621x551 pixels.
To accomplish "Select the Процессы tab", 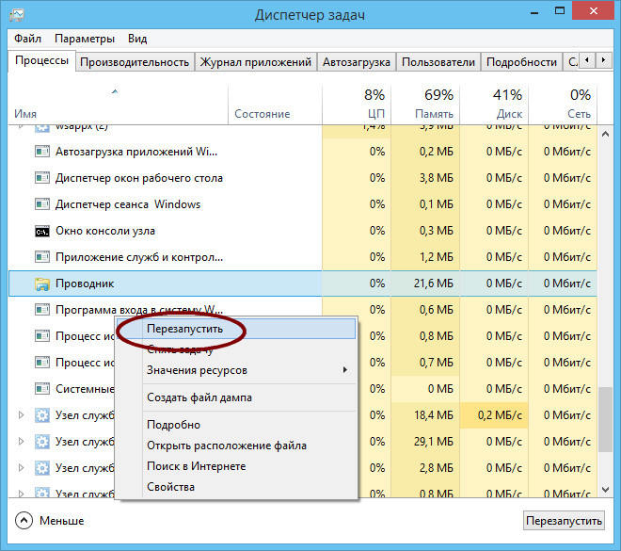I will coord(41,60).
